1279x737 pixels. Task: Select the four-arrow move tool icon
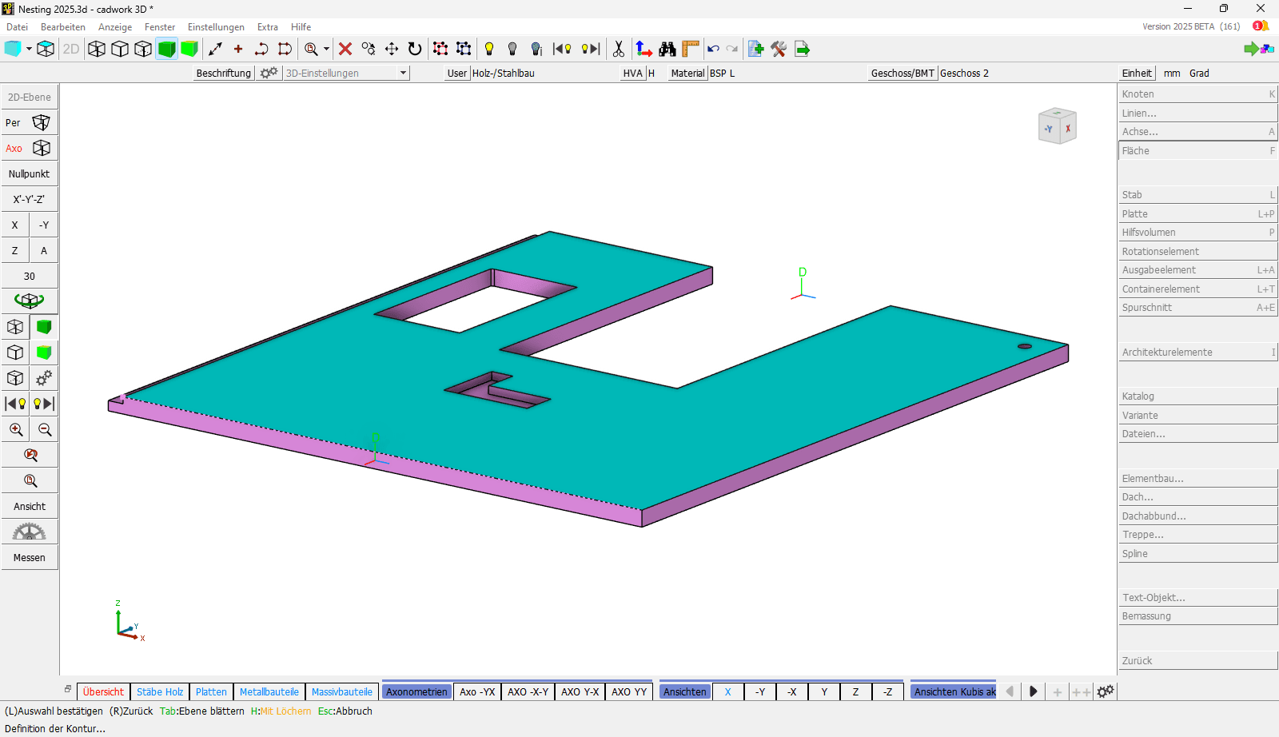click(x=392, y=49)
